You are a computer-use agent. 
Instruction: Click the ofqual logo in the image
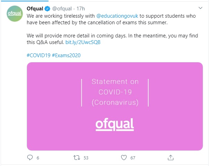tap(115, 124)
